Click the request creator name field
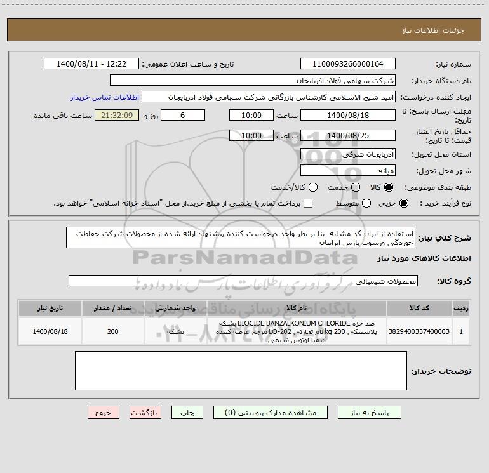The height and width of the screenshot is (473, 489). (269, 97)
